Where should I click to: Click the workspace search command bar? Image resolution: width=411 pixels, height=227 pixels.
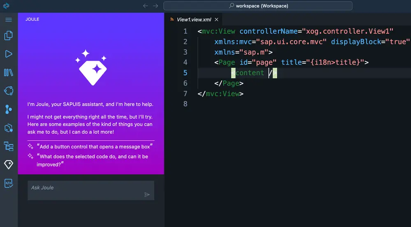(x=258, y=6)
